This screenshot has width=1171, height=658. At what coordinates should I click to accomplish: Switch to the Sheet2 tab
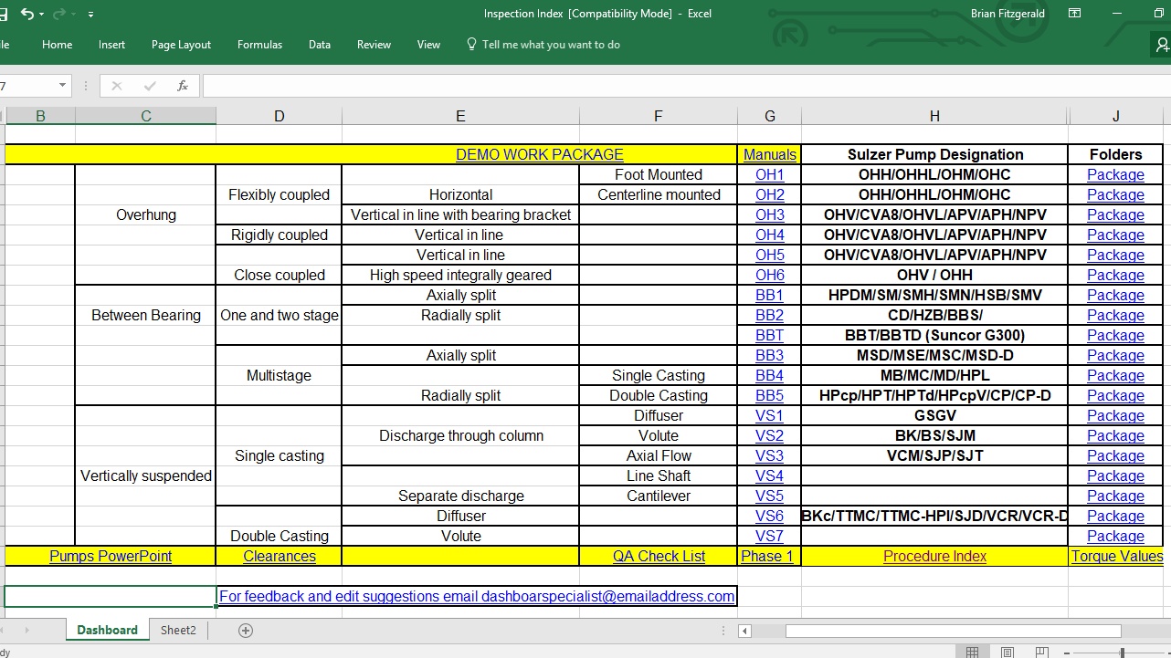coord(178,631)
